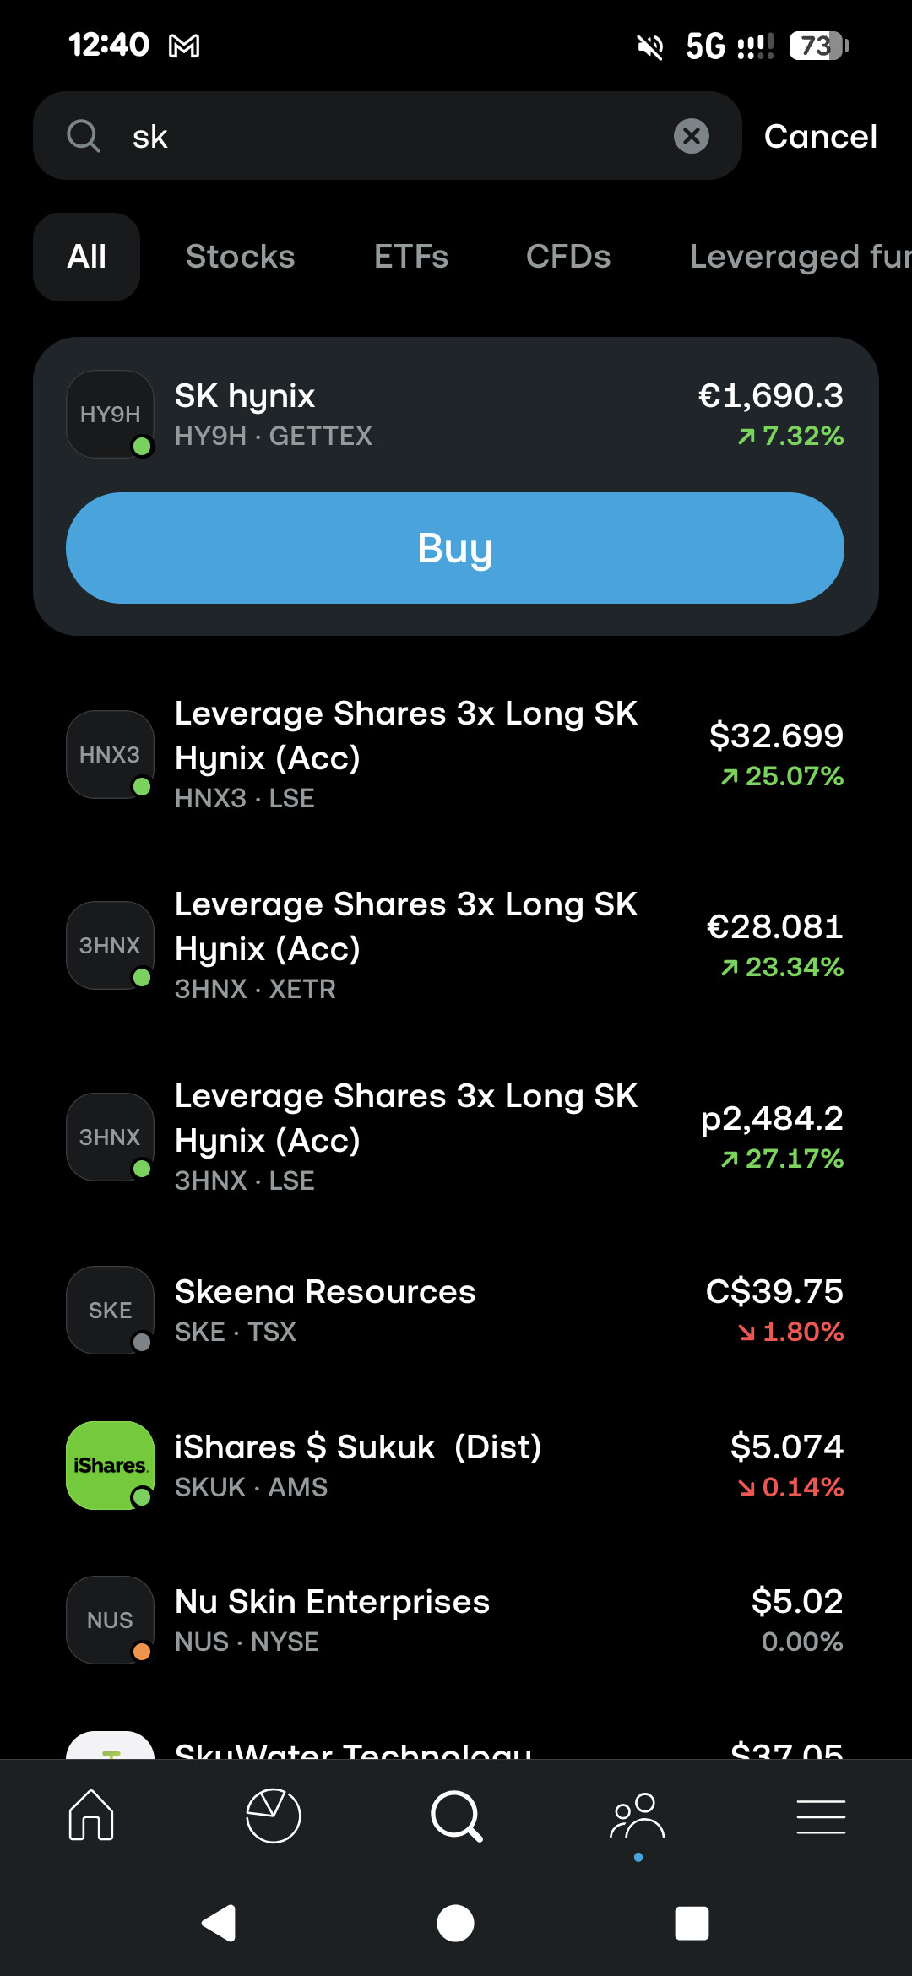Open Skeena Resources SKE listing

tap(456, 1310)
